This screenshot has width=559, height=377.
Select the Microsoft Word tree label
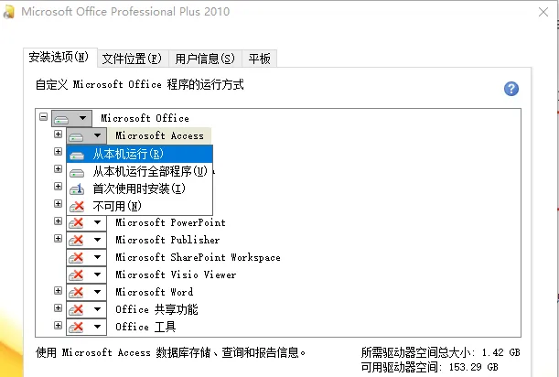coord(154,292)
